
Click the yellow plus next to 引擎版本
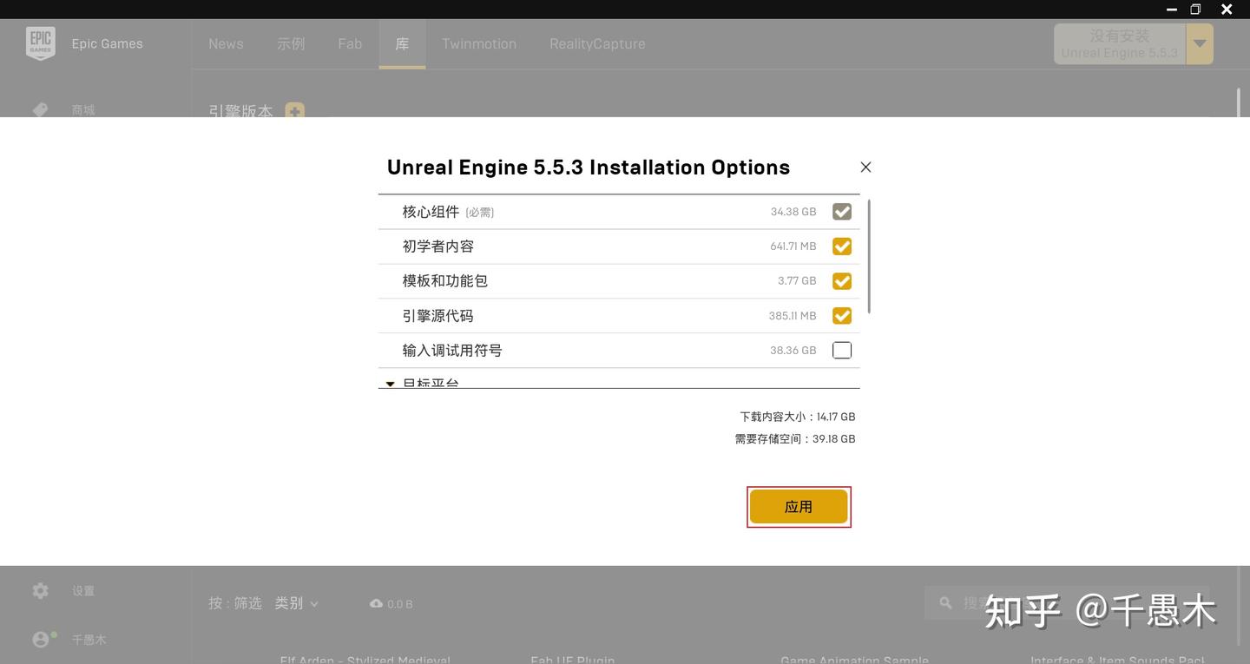click(x=294, y=111)
